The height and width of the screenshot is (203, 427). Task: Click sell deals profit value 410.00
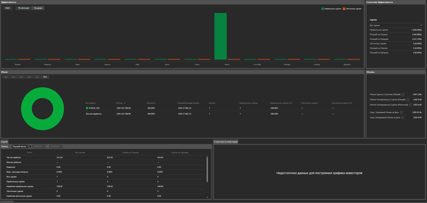[160, 157]
